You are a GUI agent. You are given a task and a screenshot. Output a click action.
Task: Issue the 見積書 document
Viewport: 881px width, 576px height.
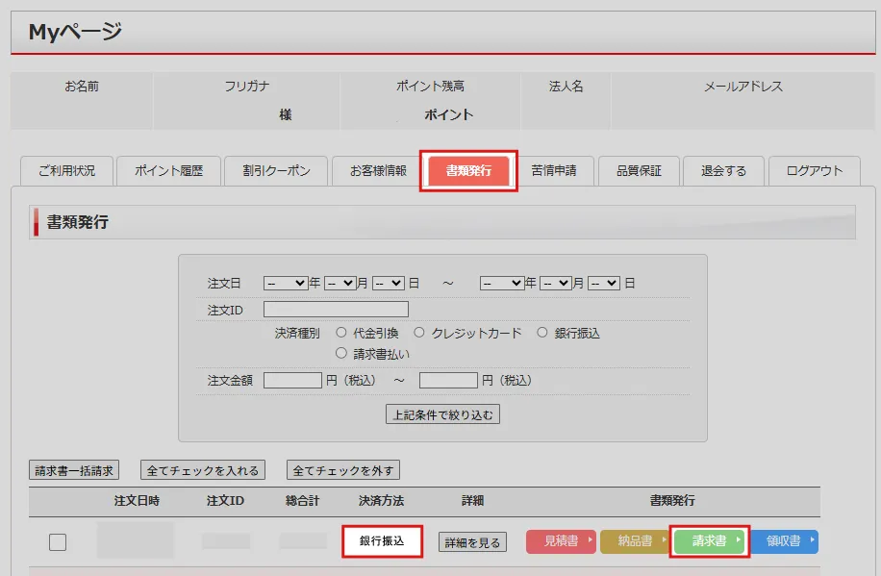click(x=562, y=541)
